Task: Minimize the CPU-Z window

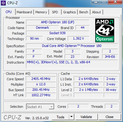Action: [96, 2]
